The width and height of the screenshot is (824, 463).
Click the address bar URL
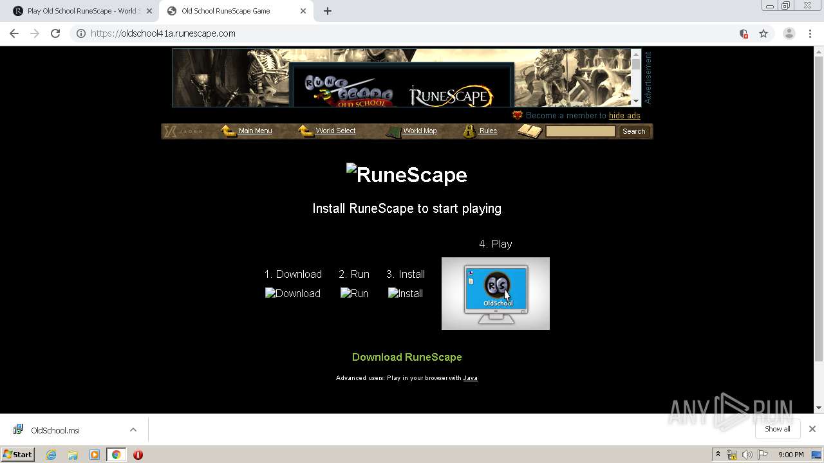coord(163,33)
